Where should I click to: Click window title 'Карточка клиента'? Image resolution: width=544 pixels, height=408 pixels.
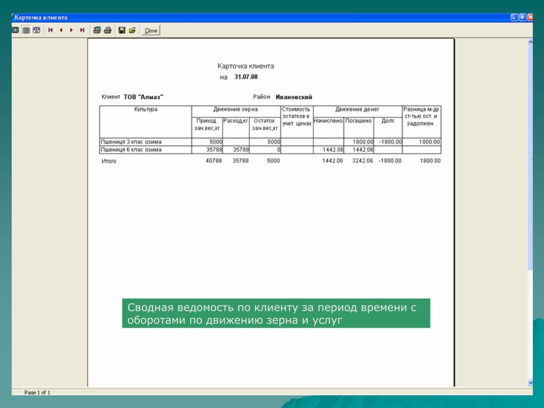[41, 18]
